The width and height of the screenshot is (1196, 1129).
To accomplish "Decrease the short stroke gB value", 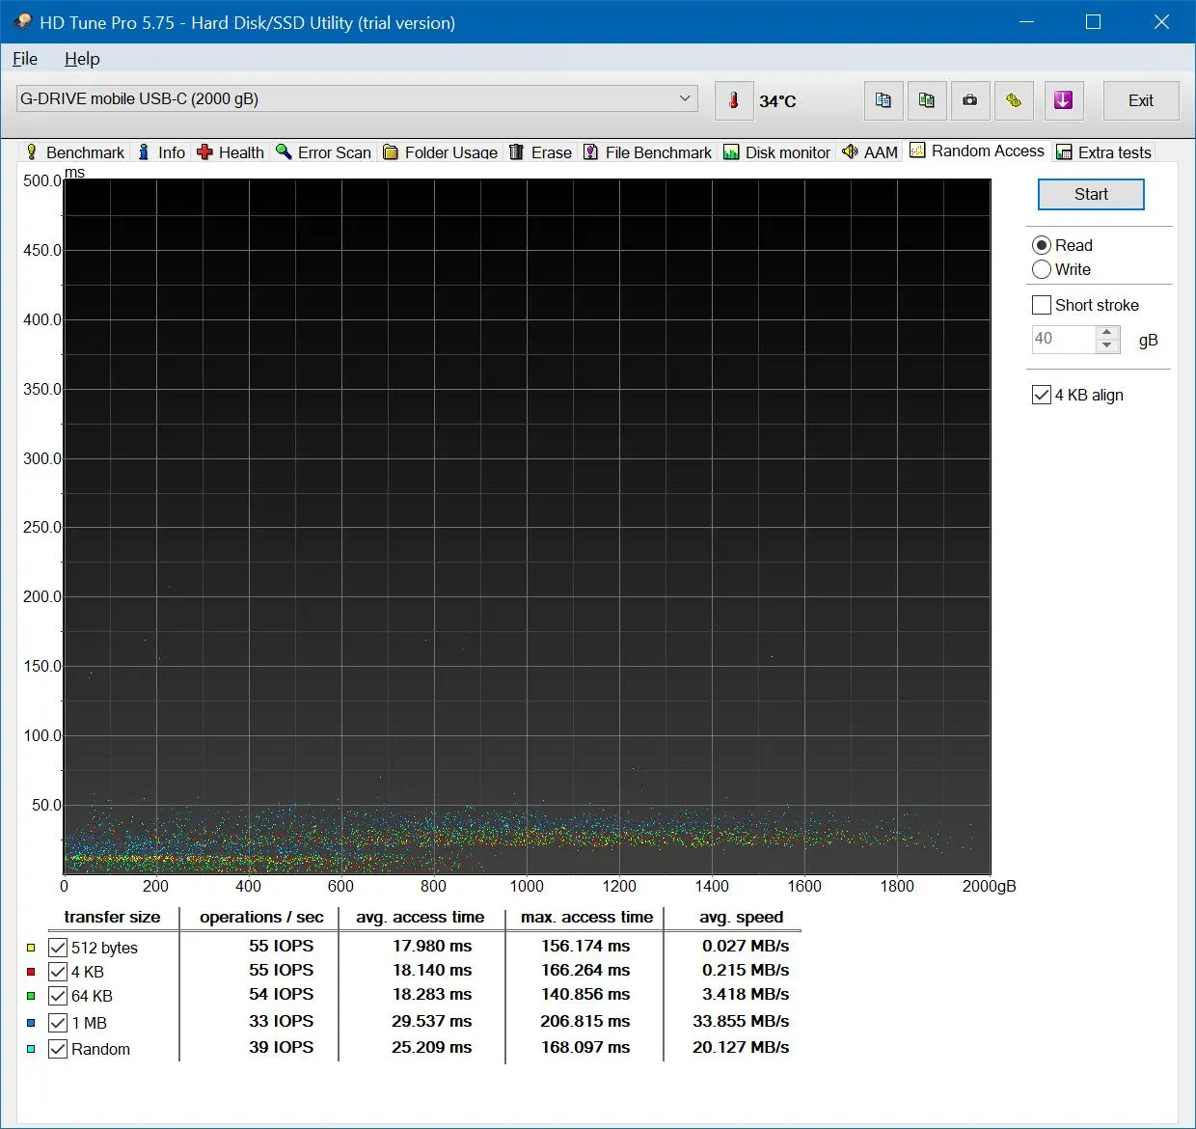I will (x=1107, y=345).
